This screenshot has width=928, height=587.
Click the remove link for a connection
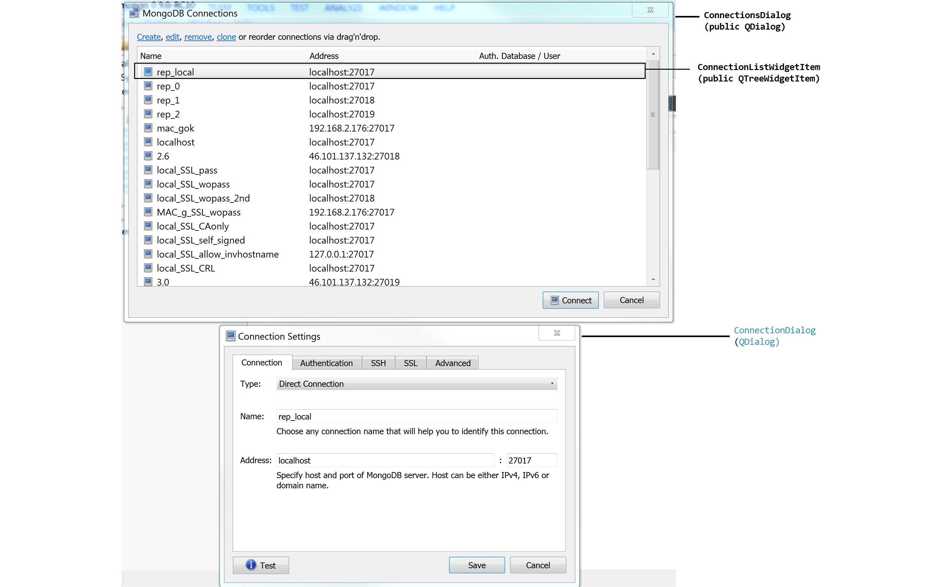coord(198,37)
